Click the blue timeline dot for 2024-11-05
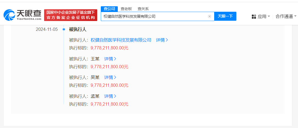The image size is (298, 128). click(64, 29)
